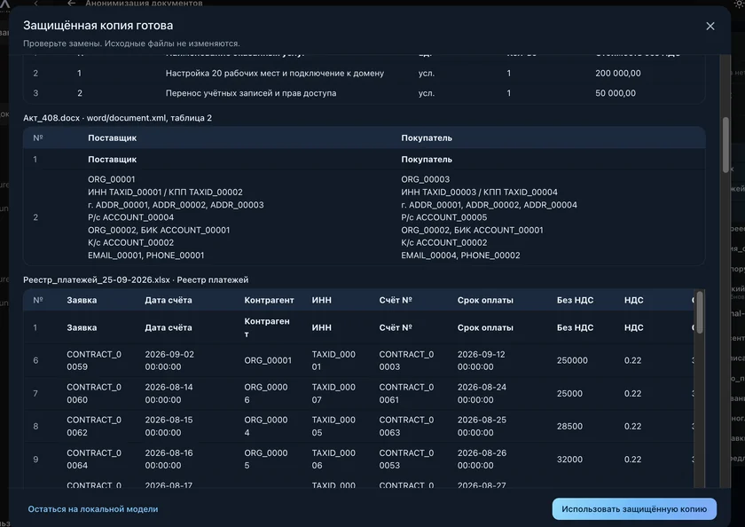Click invoice number CONTRACT_00053 cell
Viewport: 745px width, 527px height.
(406, 459)
